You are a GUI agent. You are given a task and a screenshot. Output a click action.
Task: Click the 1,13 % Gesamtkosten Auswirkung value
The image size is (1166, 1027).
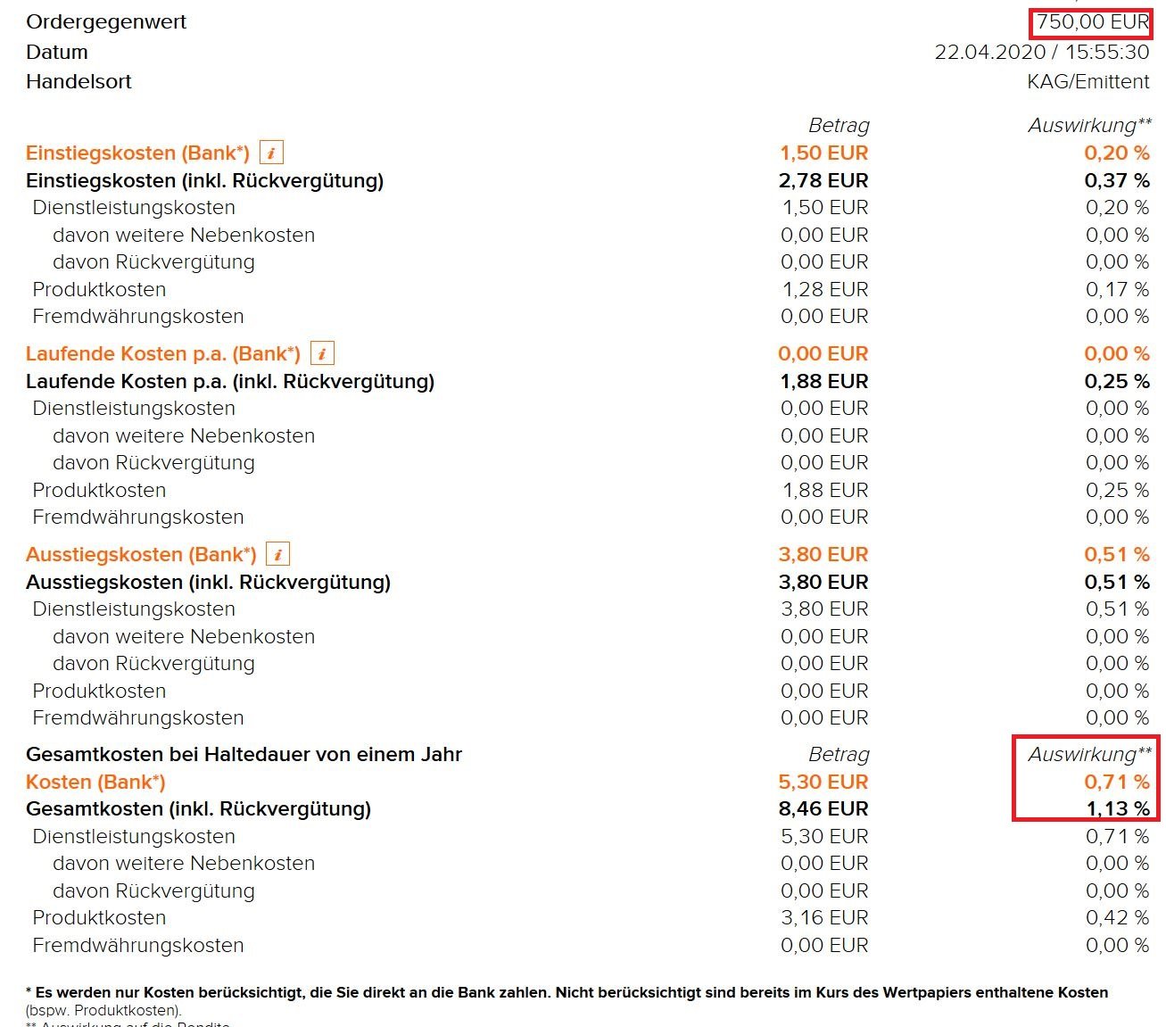[1118, 809]
